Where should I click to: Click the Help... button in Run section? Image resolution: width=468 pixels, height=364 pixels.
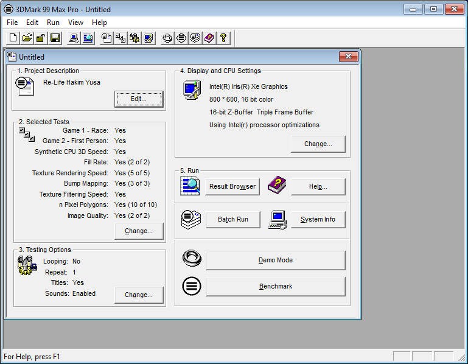click(x=318, y=187)
